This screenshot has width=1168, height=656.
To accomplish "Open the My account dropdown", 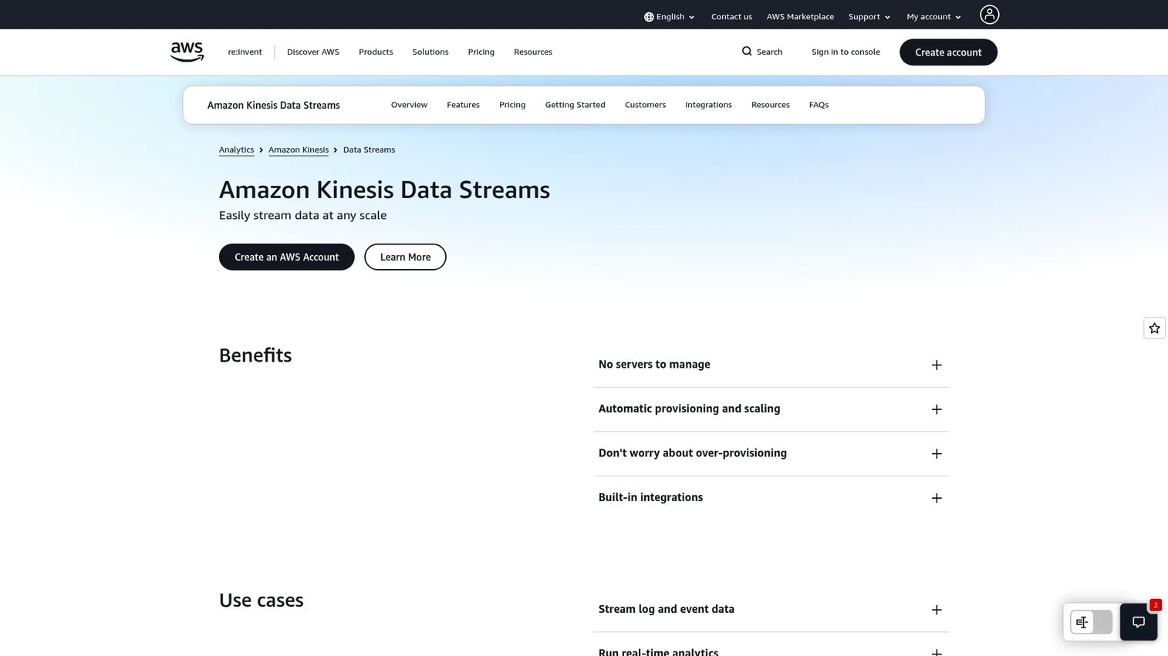I will (x=933, y=17).
